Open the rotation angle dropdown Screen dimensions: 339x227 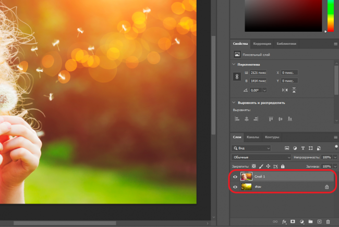pyautogui.click(x=264, y=90)
